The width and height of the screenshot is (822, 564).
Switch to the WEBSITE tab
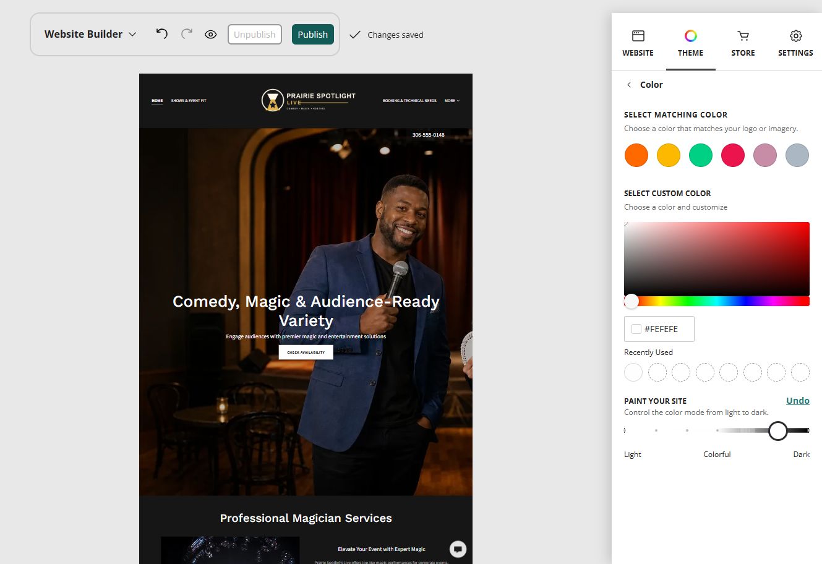pyautogui.click(x=638, y=43)
